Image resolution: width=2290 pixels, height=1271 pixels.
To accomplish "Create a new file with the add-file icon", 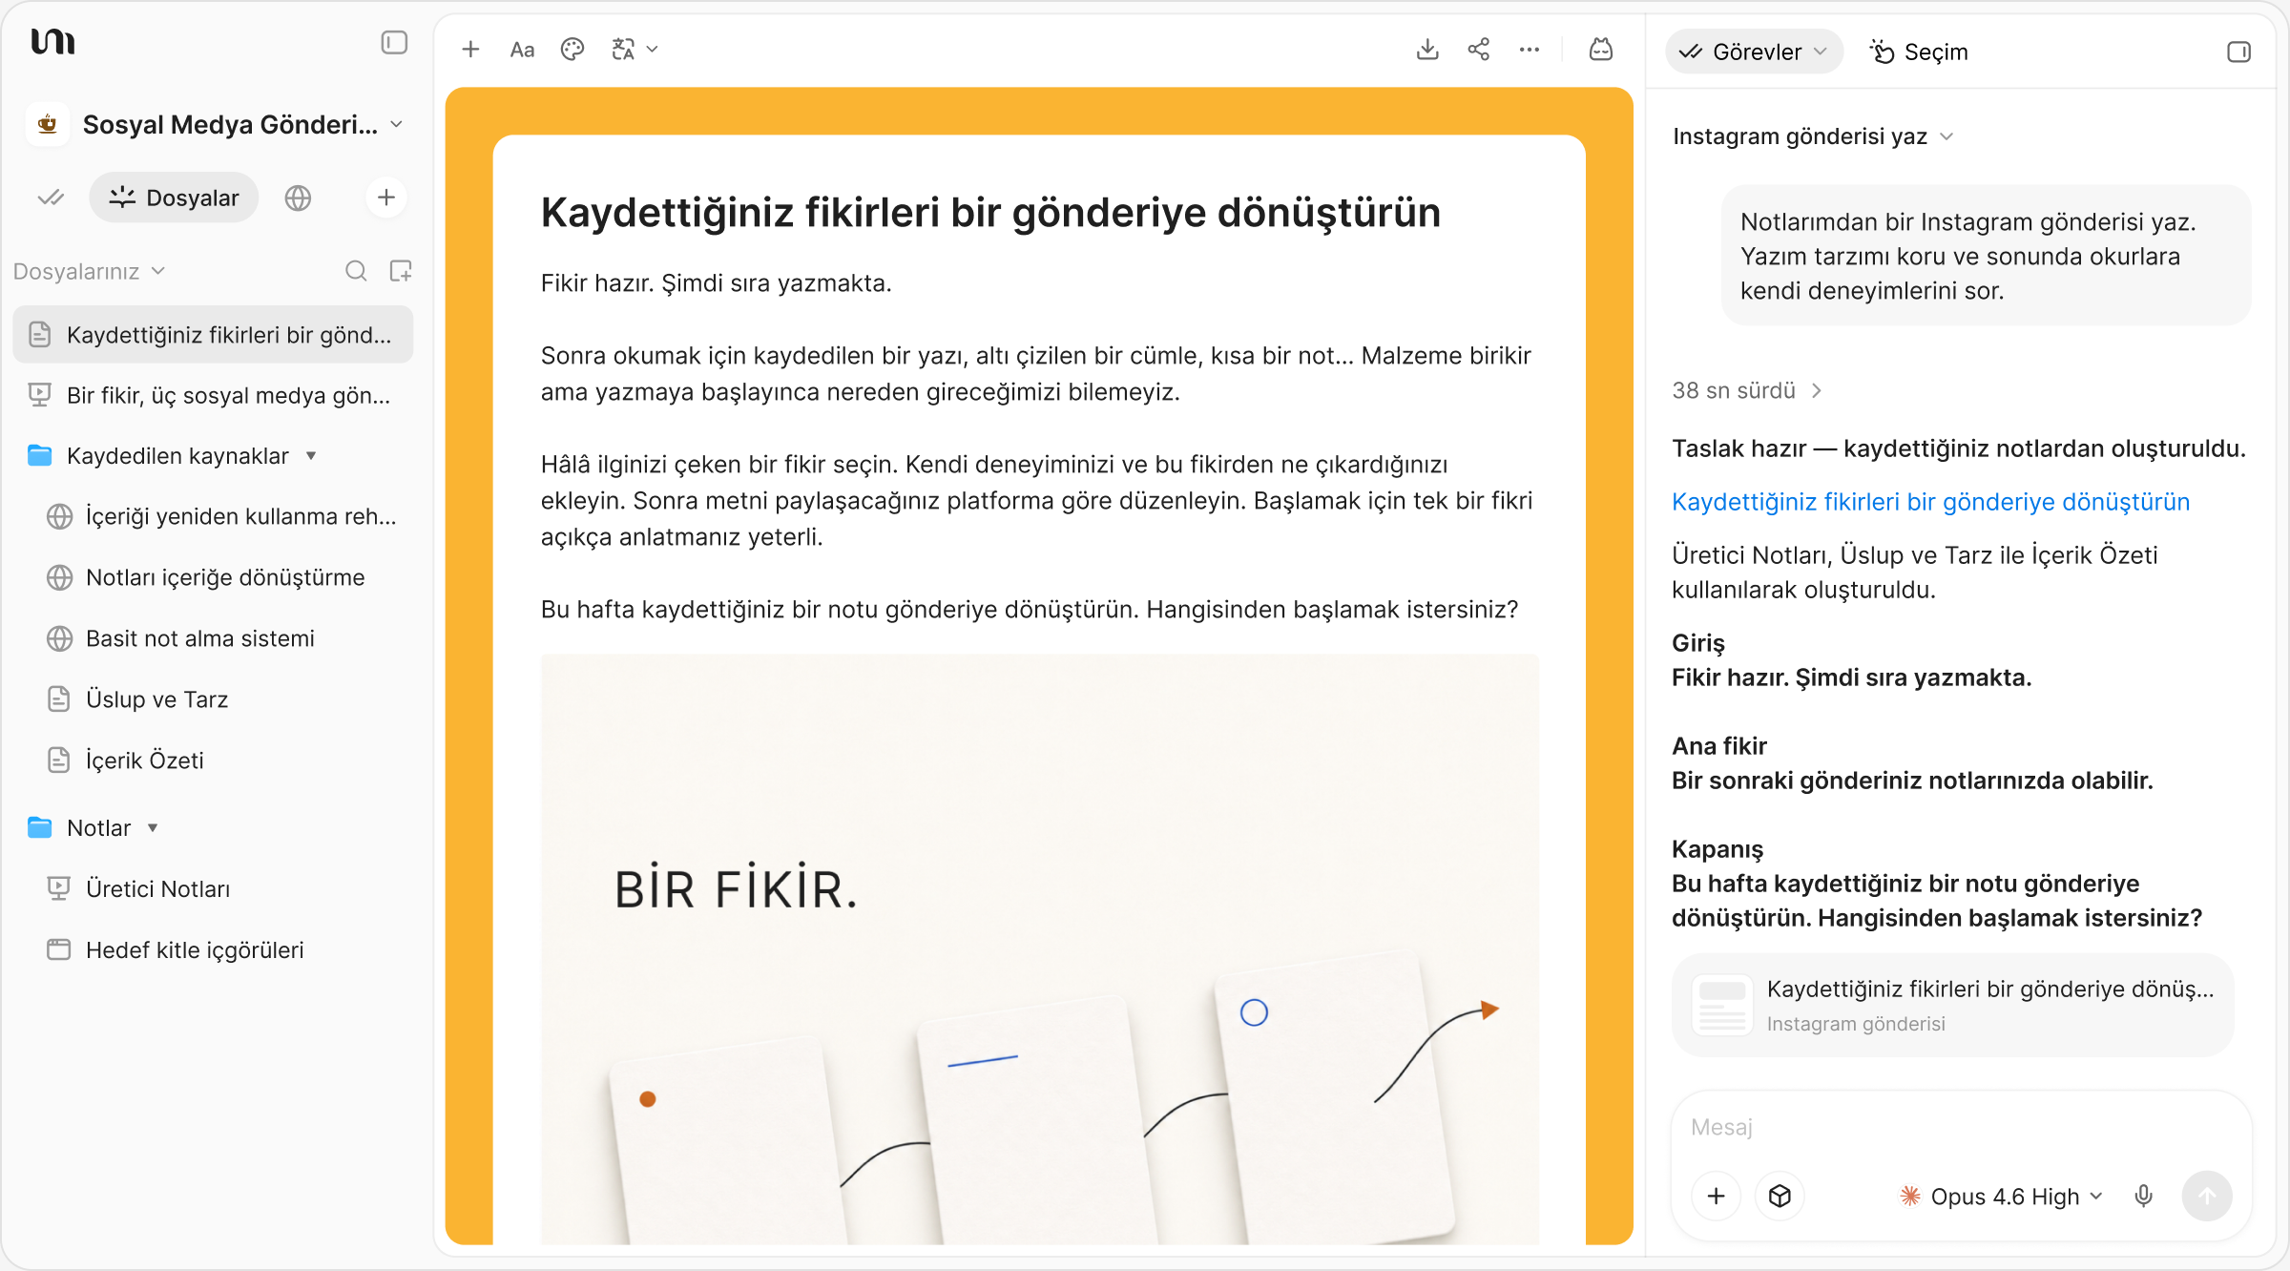I will click(x=401, y=271).
